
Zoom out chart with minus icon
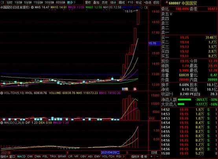click(157, 157)
